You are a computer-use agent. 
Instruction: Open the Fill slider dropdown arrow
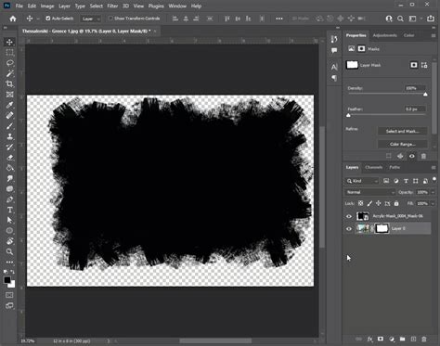click(433, 203)
